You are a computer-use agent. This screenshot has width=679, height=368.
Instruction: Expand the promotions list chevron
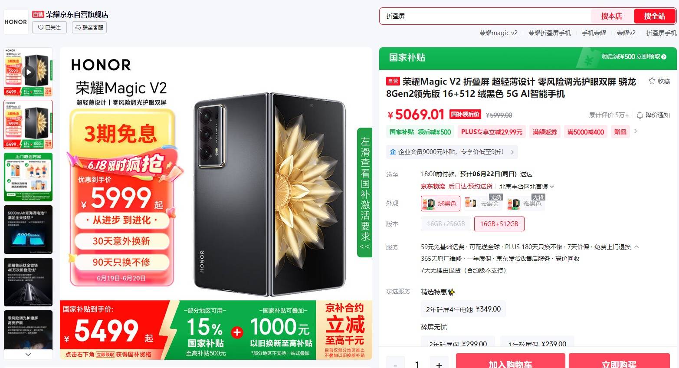[x=636, y=131]
